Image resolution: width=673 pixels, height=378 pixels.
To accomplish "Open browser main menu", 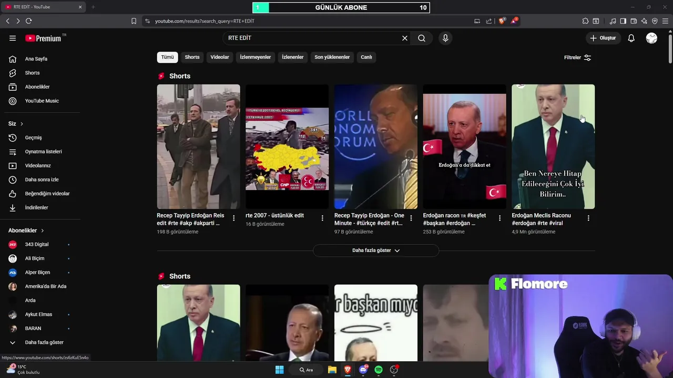I will (665, 21).
